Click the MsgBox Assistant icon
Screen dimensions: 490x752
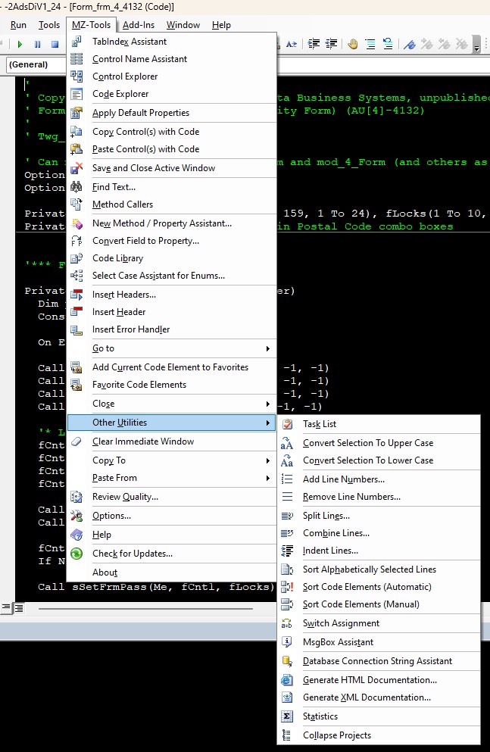pyautogui.click(x=287, y=642)
